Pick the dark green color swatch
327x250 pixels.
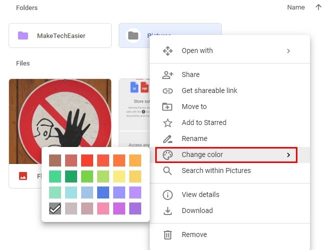[x=71, y=176]
